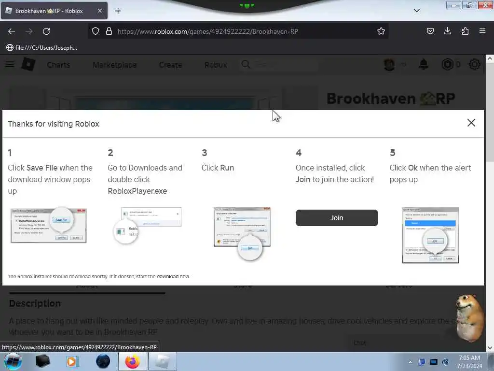Click the browser Forward arrow
This screenshot has height=371, width=494.
click(29, 31)
